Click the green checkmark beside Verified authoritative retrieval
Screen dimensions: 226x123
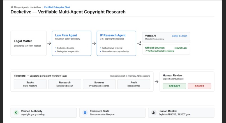pyautogui.click(x=146, y=51)
